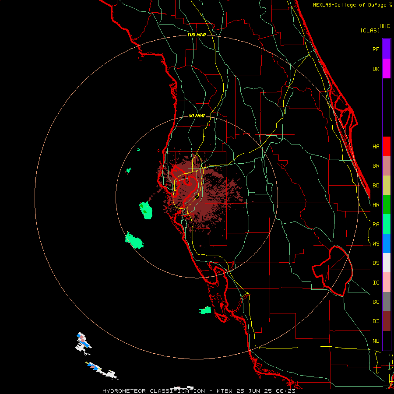The width and height of the screenshot is (394, 394).
Task: Click the '50 NMI' range ring label
Action: pyautogui.click(x=197, y=116)
